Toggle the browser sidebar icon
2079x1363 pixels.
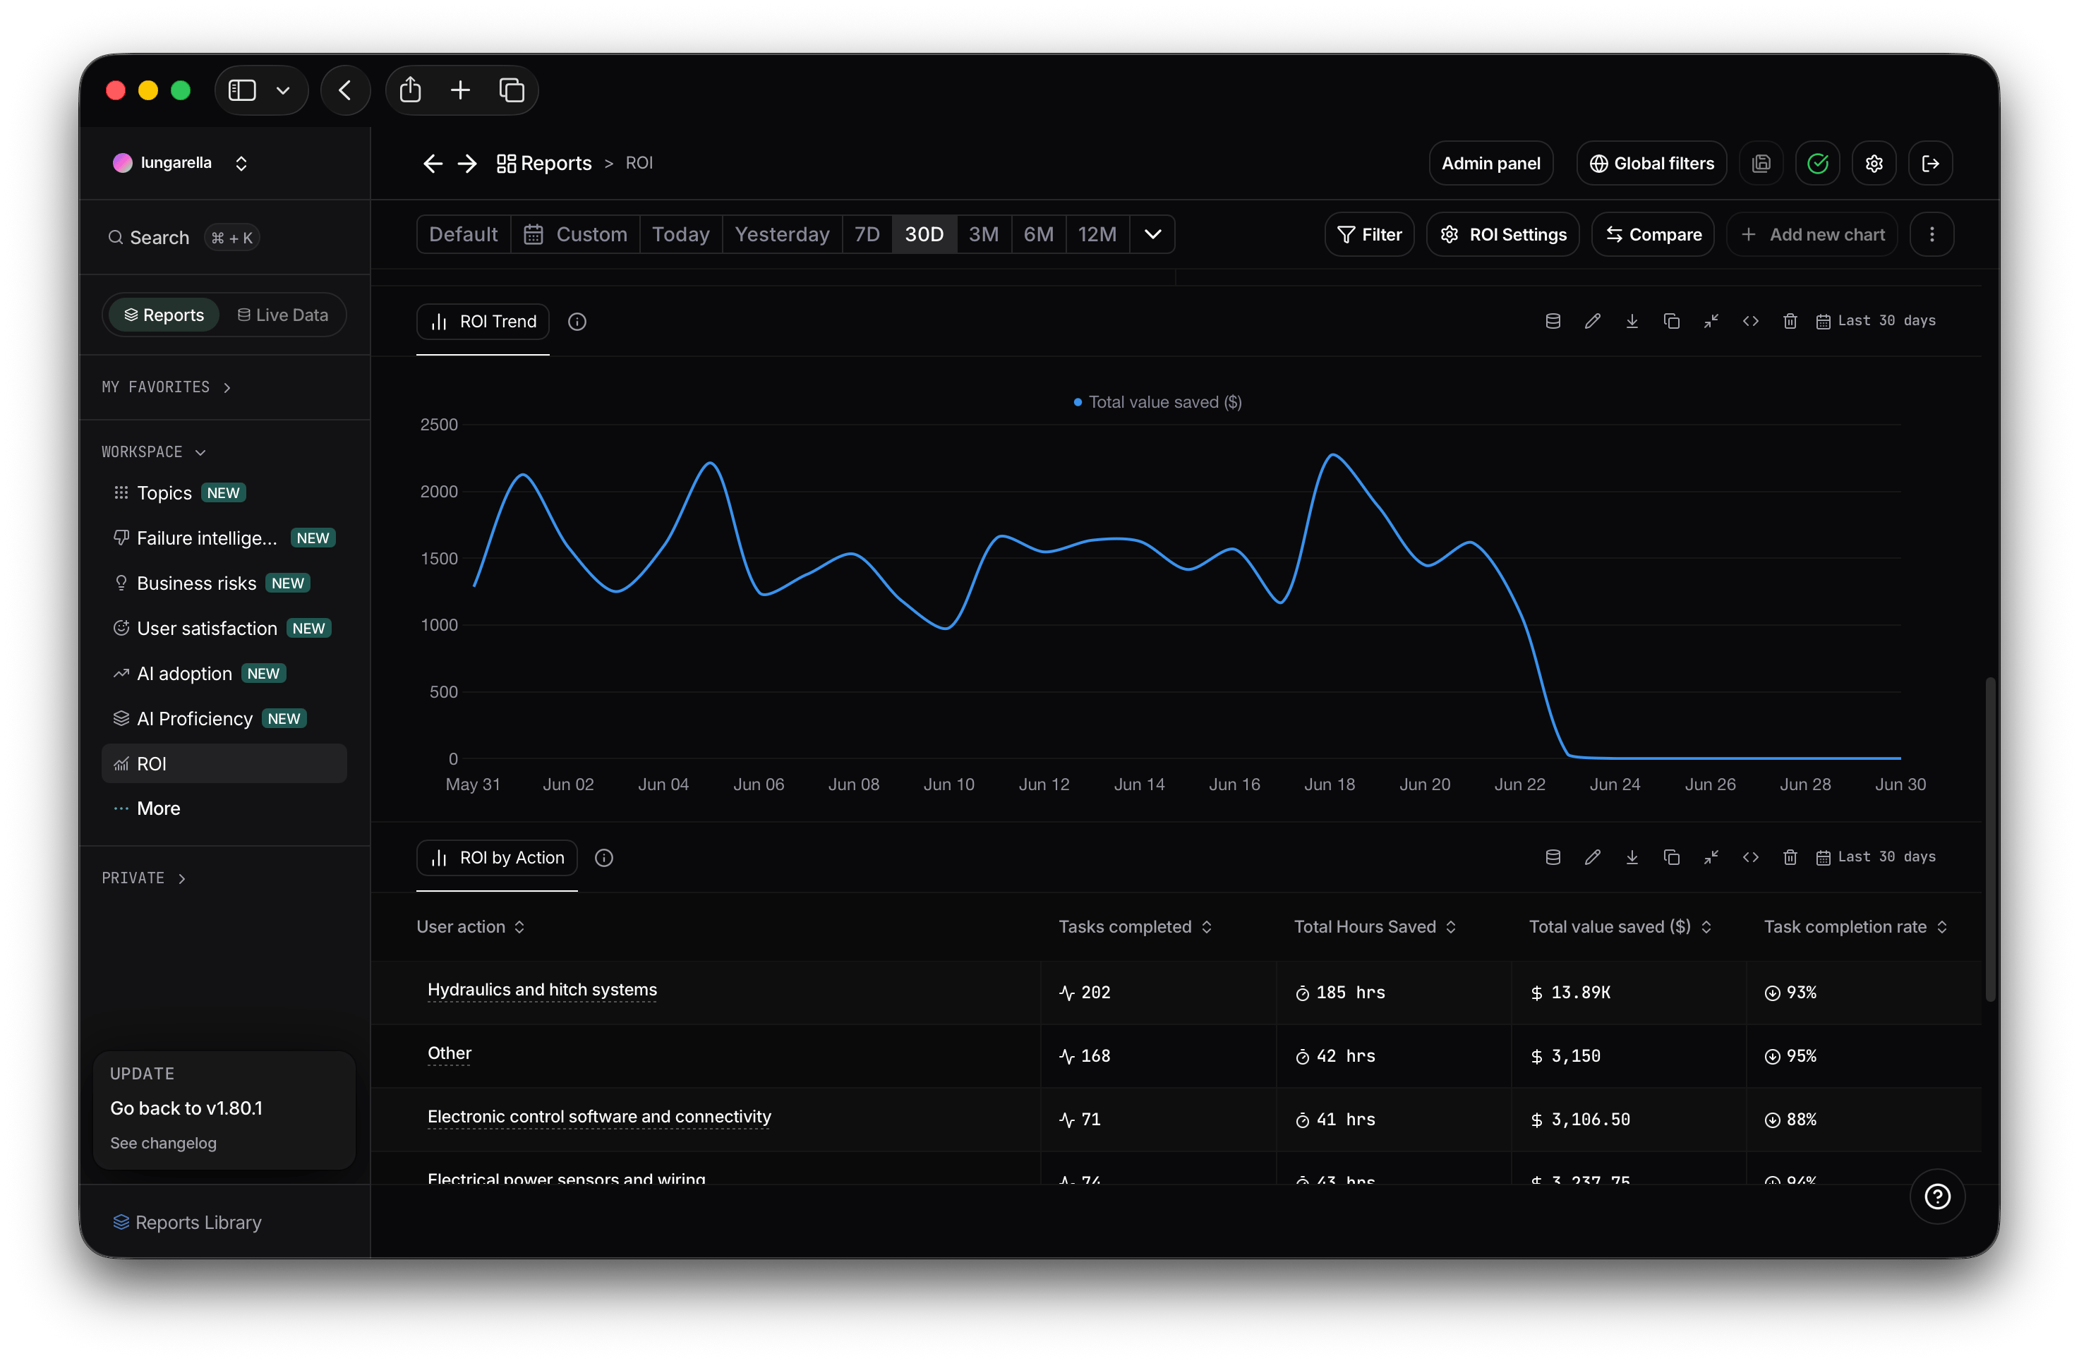pyautogui.click(x=242, y=90)
